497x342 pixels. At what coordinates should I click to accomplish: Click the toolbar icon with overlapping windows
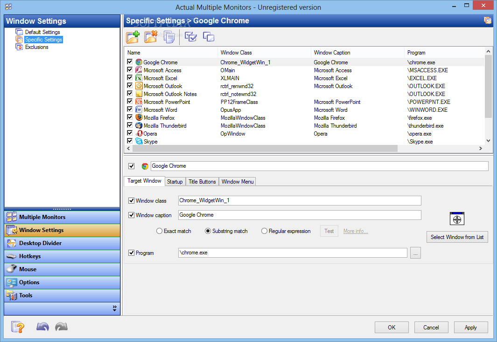pos(209,37)
